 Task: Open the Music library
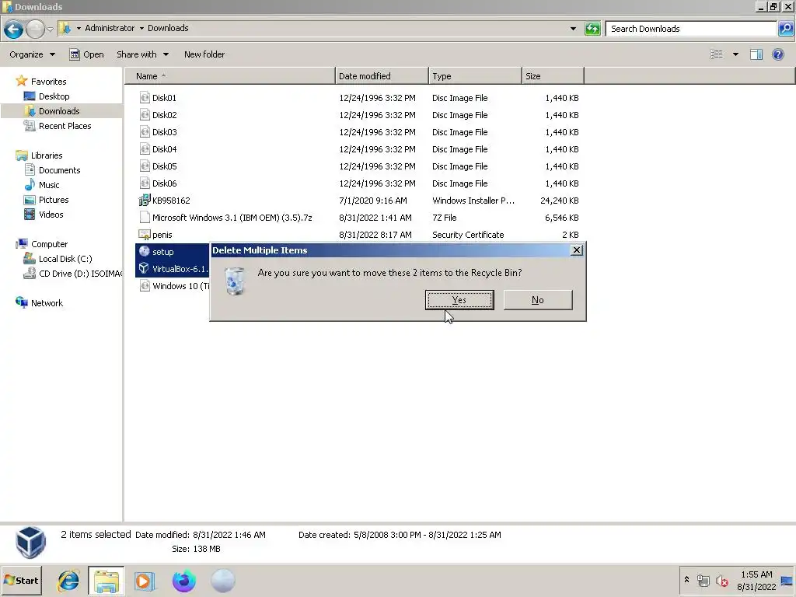(42, 185)
